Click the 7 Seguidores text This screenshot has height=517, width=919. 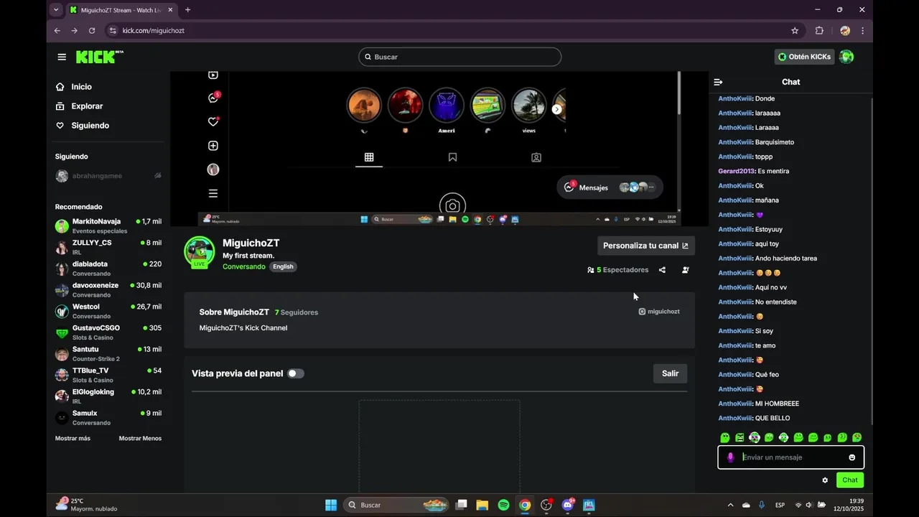tap(296, 312)
